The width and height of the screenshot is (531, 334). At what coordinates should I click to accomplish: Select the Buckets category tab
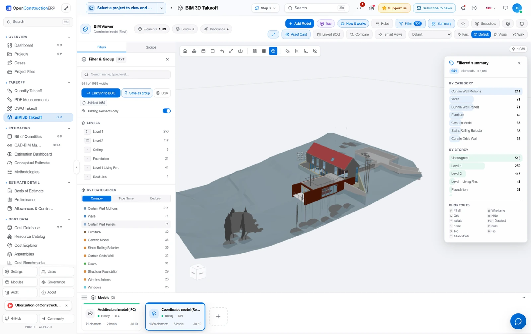[155, 198]
